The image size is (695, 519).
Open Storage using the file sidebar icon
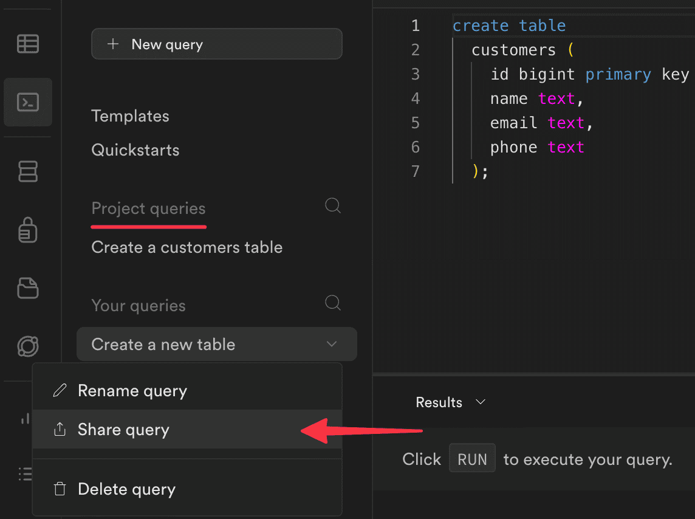point(27,288)
